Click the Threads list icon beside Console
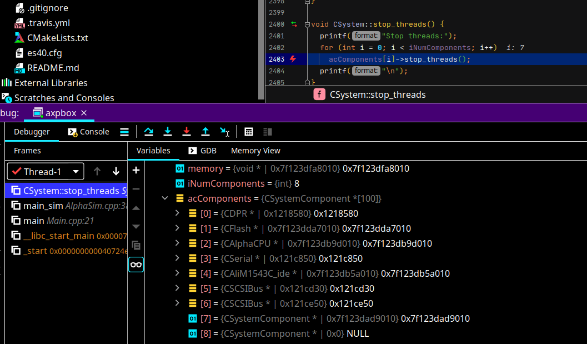Image resolution: width=587 pixels, height=344 pixels. (124, 132)
